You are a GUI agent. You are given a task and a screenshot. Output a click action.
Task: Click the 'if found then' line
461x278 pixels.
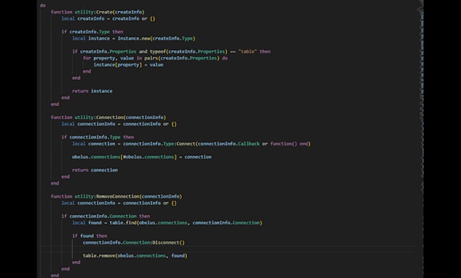(89, 236)
